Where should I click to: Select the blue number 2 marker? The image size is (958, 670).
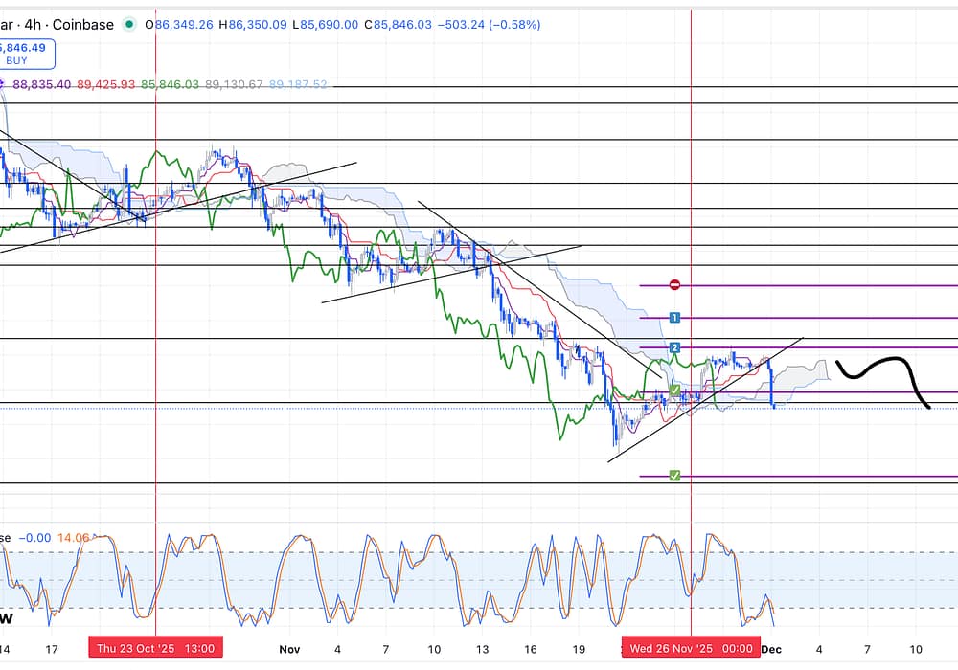(x=674, y=347)
